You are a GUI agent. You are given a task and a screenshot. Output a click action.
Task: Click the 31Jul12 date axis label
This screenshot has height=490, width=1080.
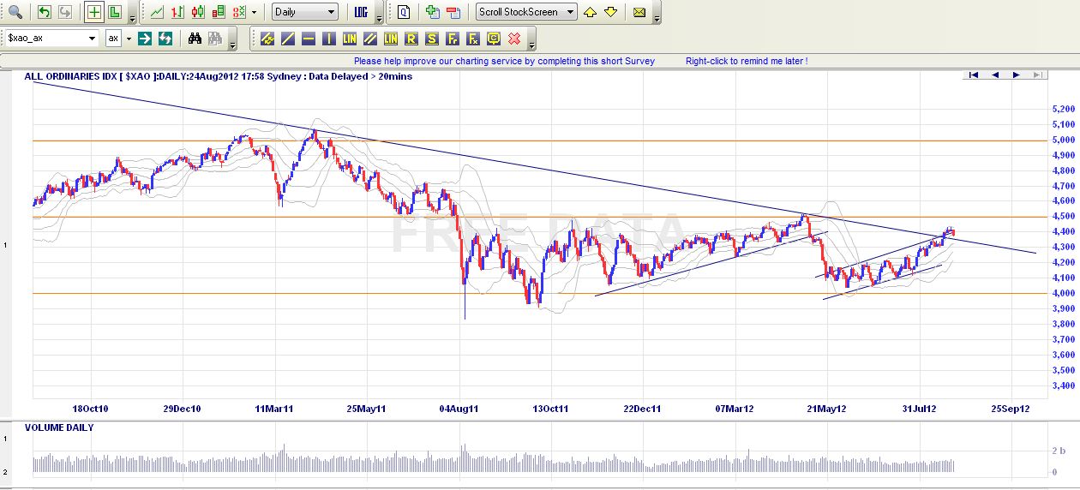[920, 409]
